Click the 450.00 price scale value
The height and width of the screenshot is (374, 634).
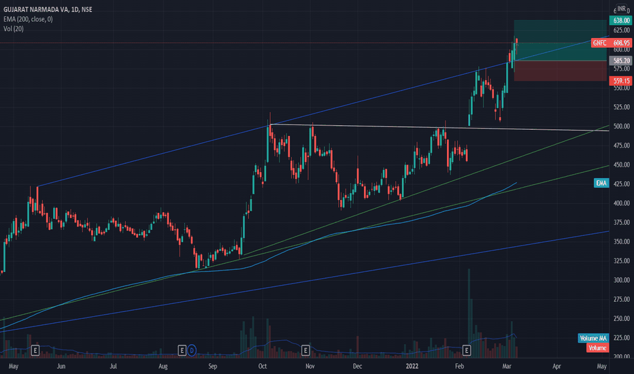point(622,165)
